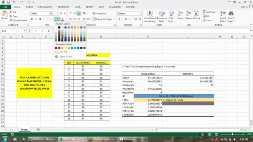Collapse the ribbon with the arrow
Screen dimensions: 253x142
click(x=251, y=25)
